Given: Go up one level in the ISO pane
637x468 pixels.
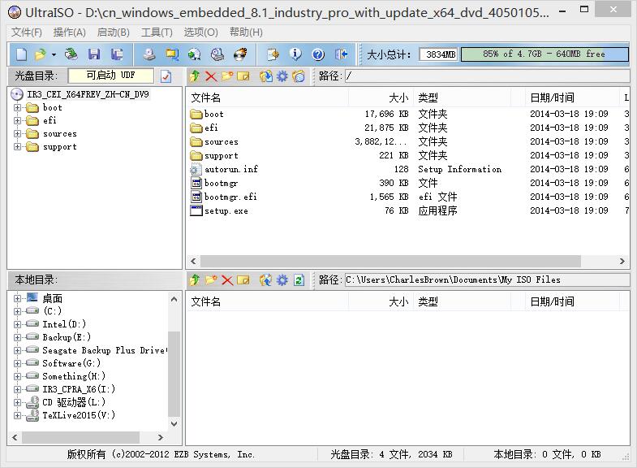Looking at the screenshot, I should tap(195, 76).
